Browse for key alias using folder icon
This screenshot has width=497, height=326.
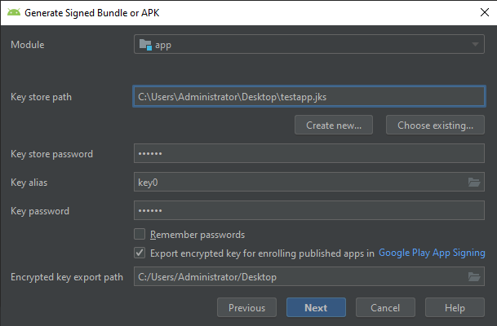[474, 183]
